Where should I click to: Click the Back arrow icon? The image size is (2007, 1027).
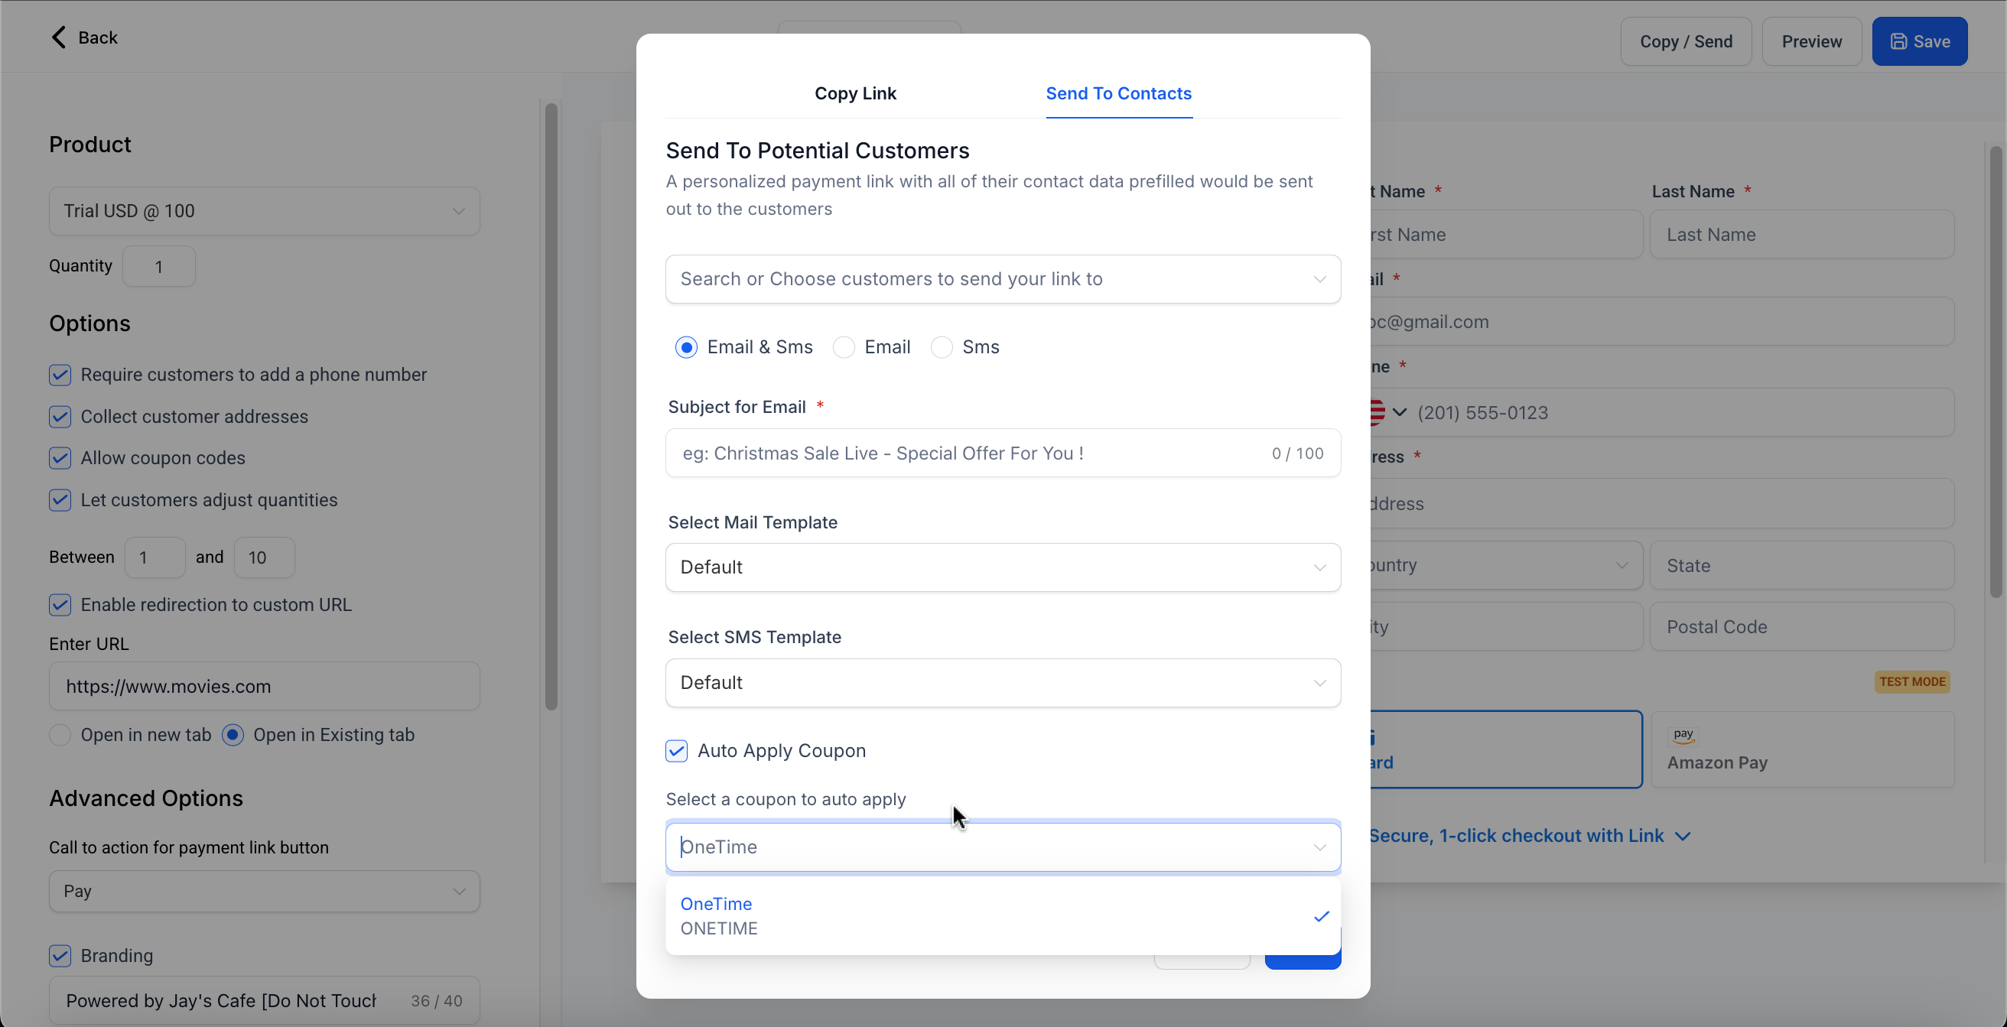58,37
